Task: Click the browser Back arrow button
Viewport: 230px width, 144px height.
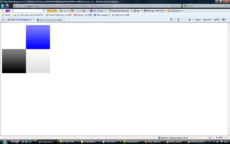Action: tap(3, 6)
